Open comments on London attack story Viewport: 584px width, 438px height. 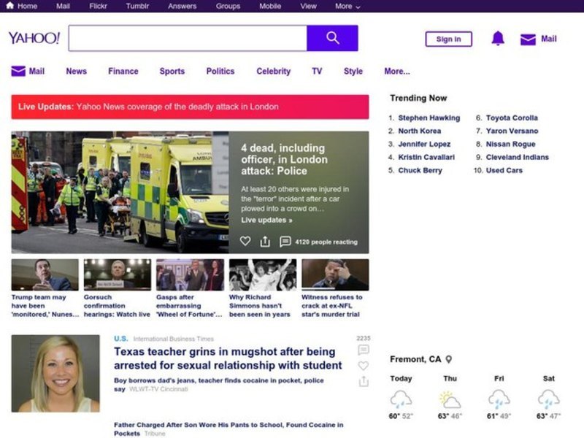coord(285,242)
